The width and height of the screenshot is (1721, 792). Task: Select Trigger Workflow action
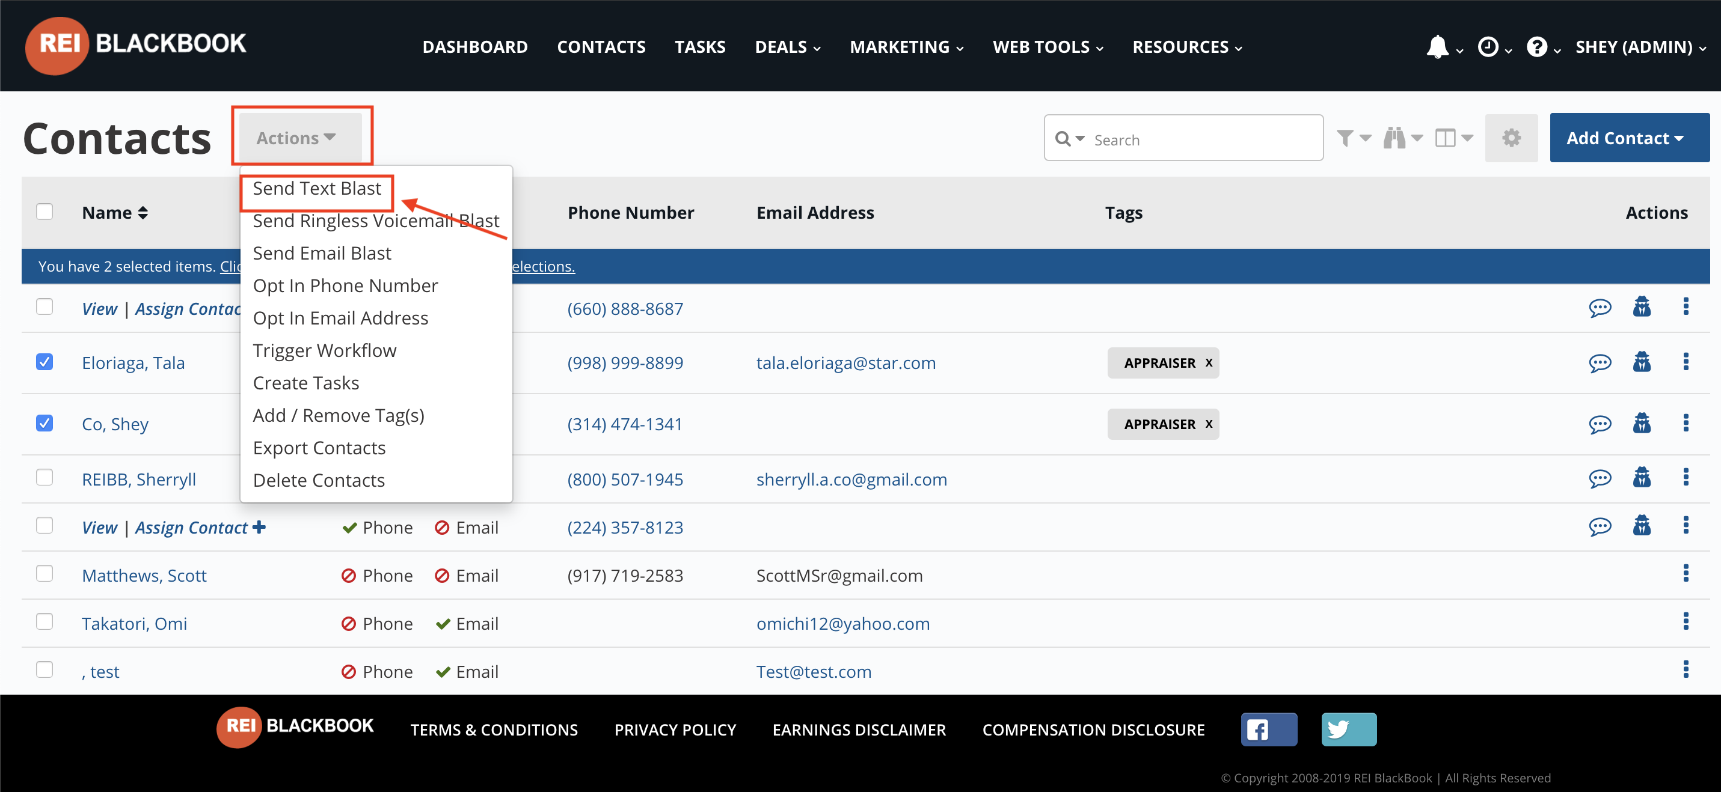coord(325,350)
